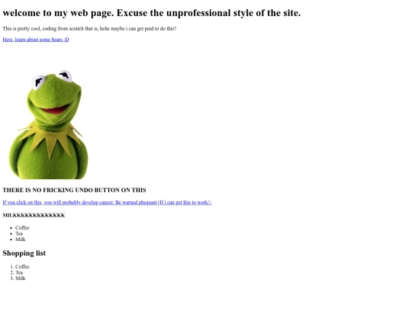Select Milk in the bulleted list

coord(21,240)
